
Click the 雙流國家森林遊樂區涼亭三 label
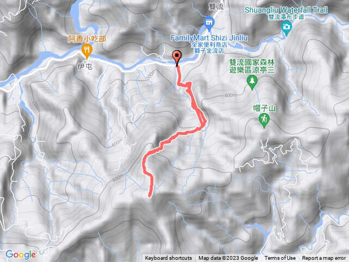tap(252, 66)
